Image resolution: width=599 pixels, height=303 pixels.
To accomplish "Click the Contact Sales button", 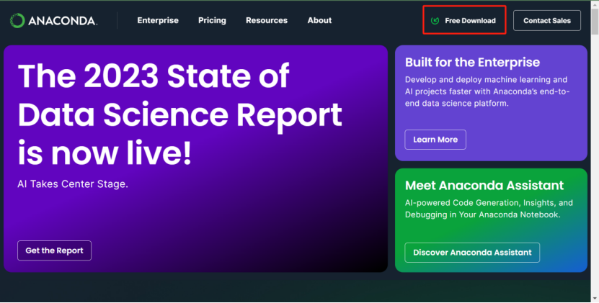I will tap(547, 21).
